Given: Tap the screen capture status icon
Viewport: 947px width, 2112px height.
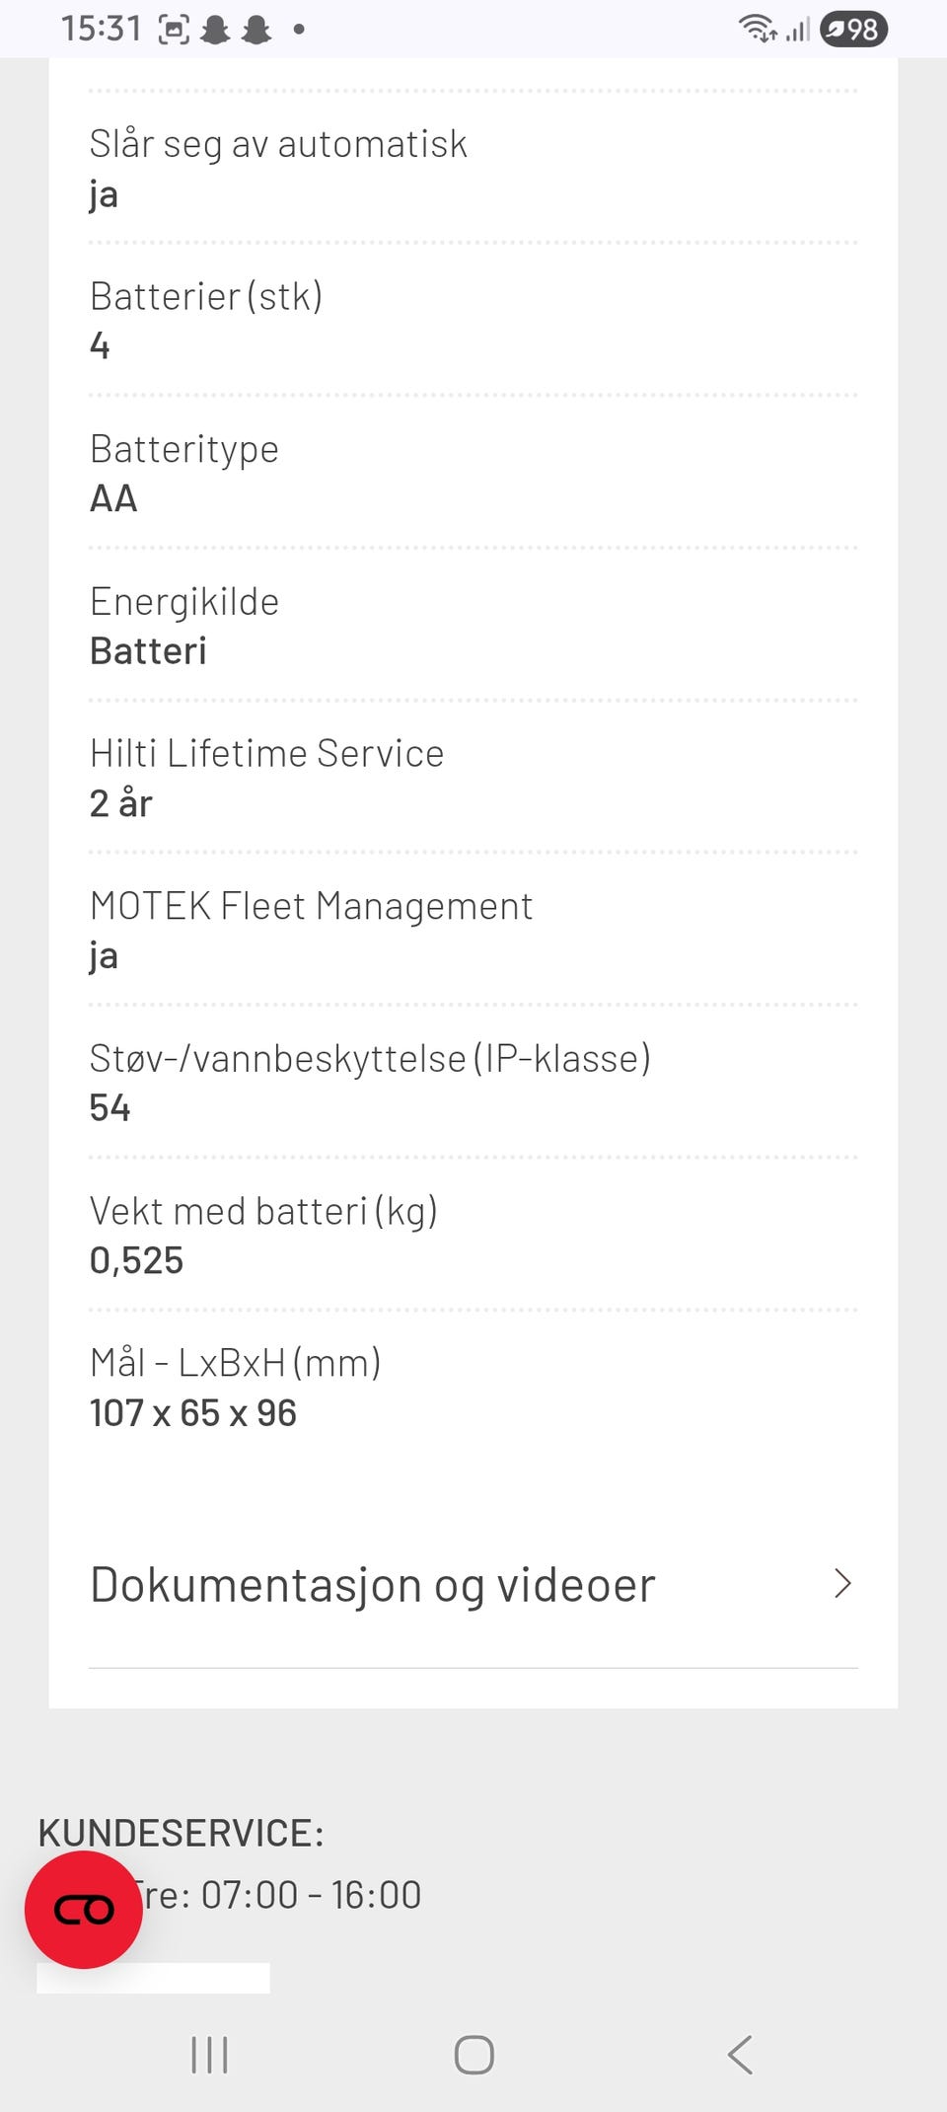Looking at the screenshot, I should point(174,31).
